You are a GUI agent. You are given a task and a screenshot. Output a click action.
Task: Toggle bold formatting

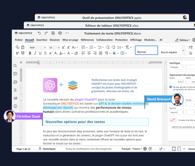pyautogui.click(x=30, y=53)
